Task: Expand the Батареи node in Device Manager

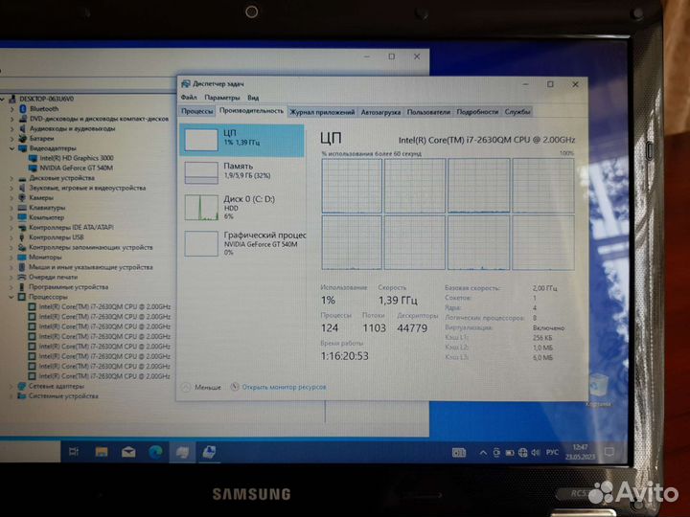Action: point(11,139)
